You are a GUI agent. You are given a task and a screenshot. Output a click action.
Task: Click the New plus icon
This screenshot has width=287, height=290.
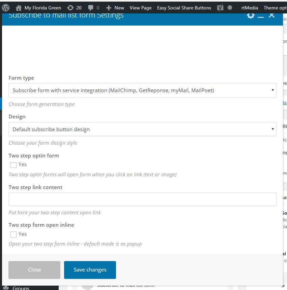tap(109, 8)
